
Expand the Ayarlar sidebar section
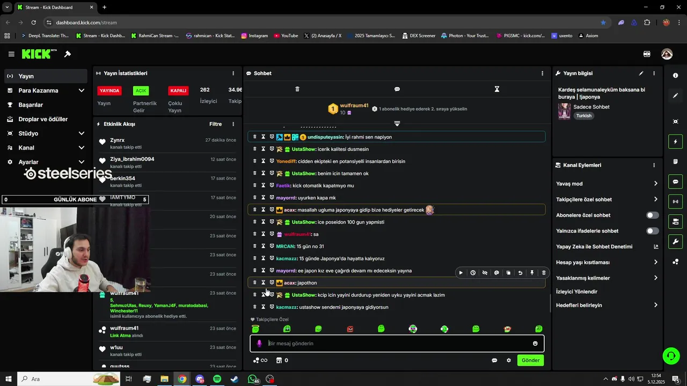click(x=82, y=162)
